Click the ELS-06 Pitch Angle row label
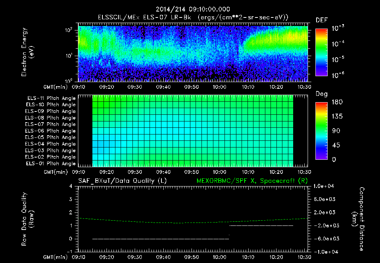Screen dimensions: 380x263 (50, 131)
